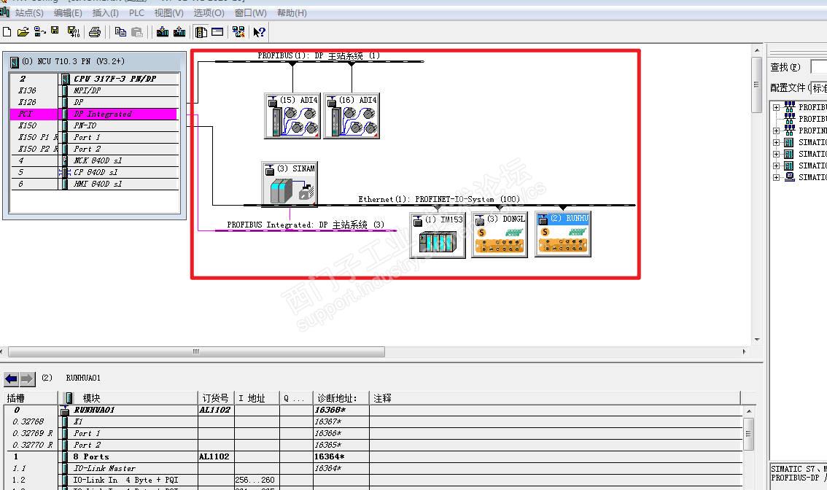Click the back arrow navigation button
Screen dimensions: 827x490
point(11,378)
